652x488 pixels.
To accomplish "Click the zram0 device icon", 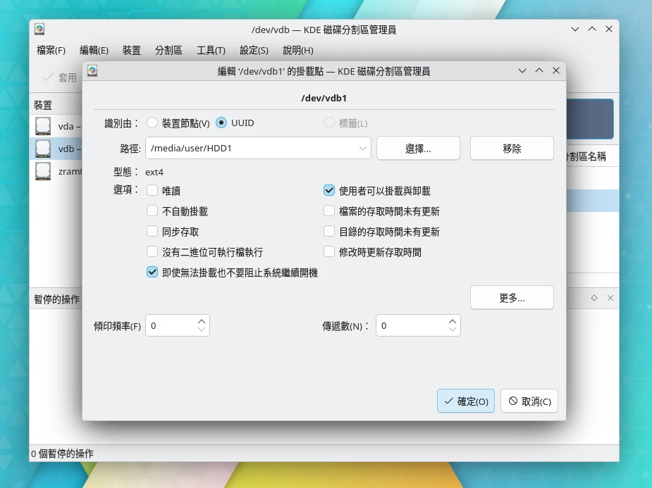I will (43, 171).
